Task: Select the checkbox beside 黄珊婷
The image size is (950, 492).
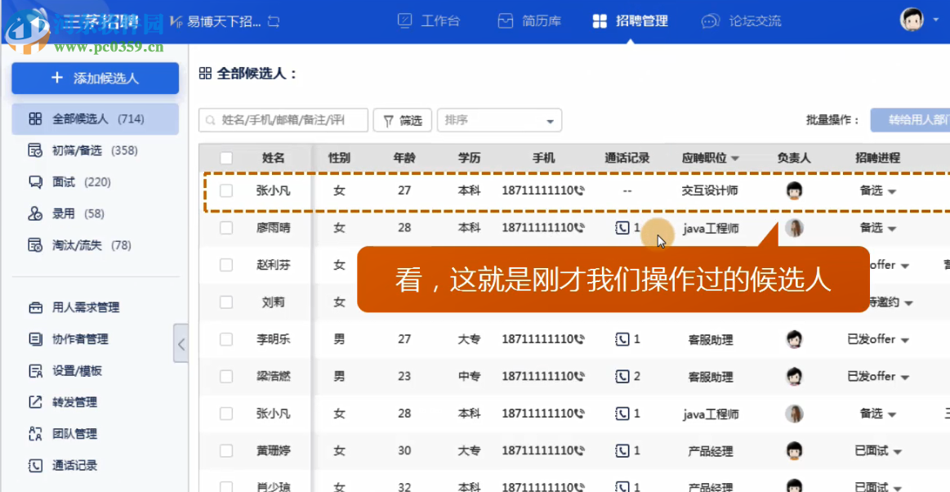Action: 225,450
